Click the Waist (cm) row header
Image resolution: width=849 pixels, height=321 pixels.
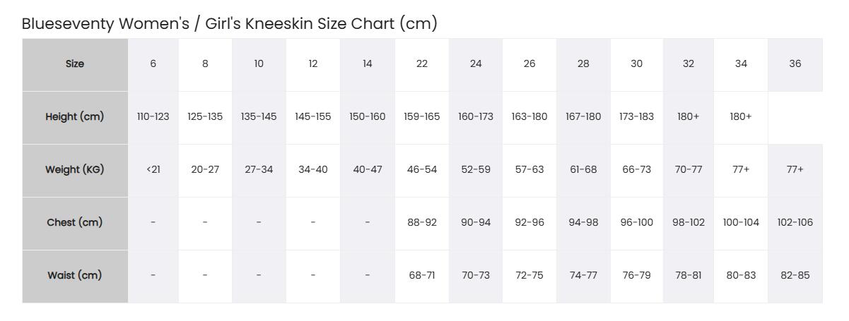[75, 276]
